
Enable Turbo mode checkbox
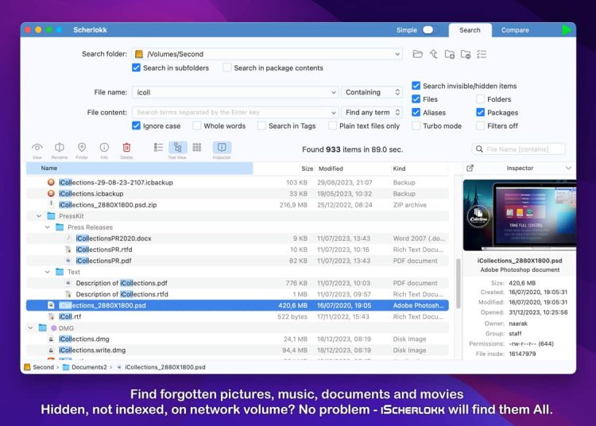click(416, 126)
